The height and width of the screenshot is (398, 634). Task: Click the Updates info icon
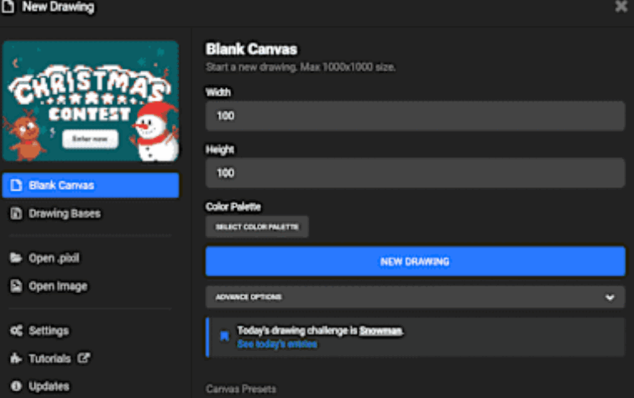[16, 386]
